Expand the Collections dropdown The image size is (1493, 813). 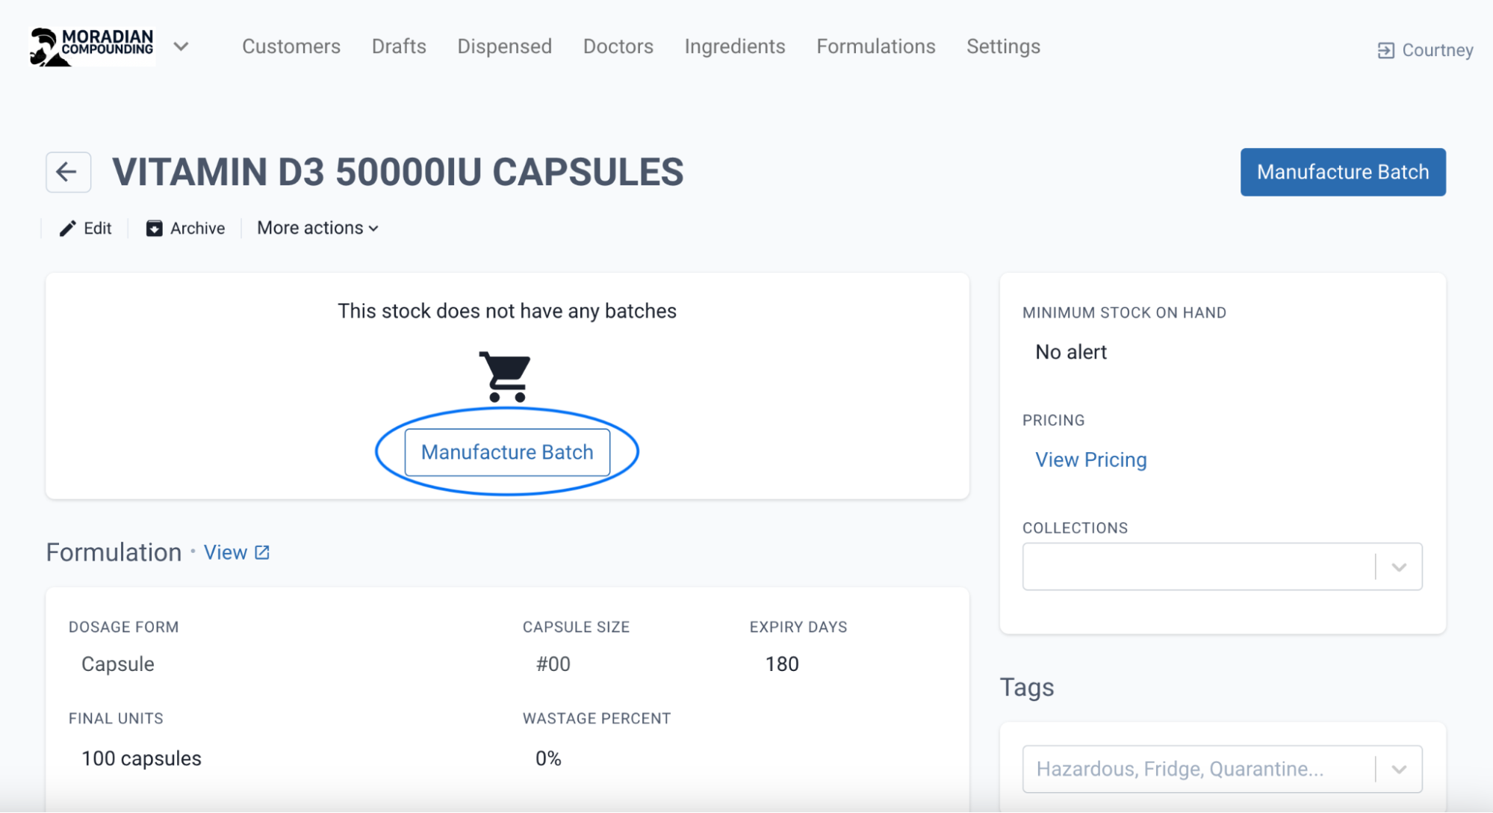(x=1397, y=566)
